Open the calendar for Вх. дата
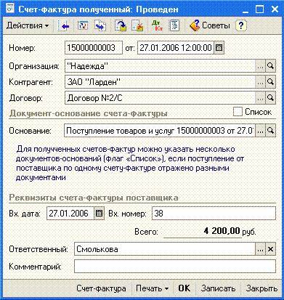The width and height of the screenshot is (284, 300). click(x=99, y=214)
